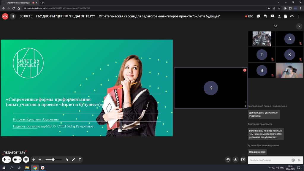Click the red indicator on speaker tile

[x=245, y=70]
